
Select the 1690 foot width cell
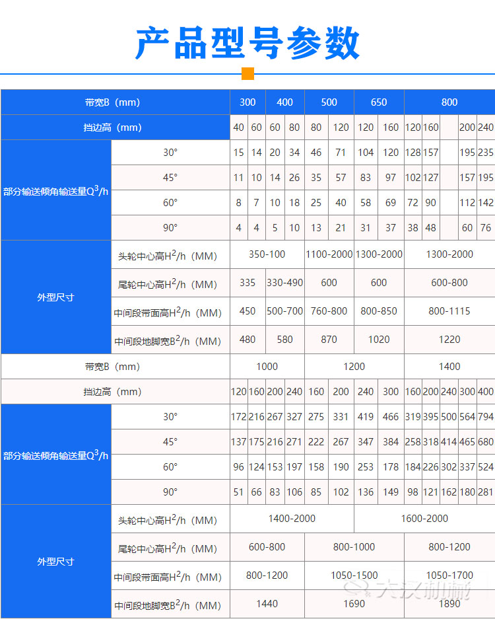coord(354,604)
